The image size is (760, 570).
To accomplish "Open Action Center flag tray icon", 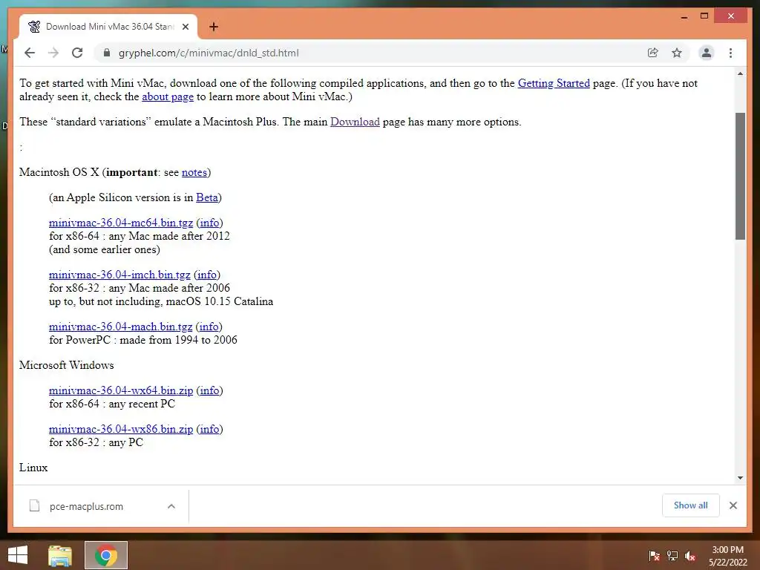I will tap(654, 556).
